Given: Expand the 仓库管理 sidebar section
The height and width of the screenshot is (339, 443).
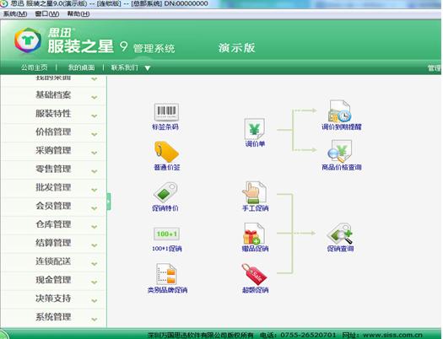Looking at the screenshot, I should [x=53, y=224].
